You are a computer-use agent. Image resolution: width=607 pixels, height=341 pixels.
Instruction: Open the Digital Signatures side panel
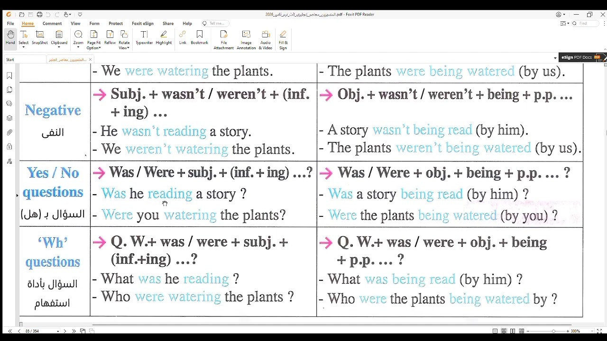pos(9,162)
